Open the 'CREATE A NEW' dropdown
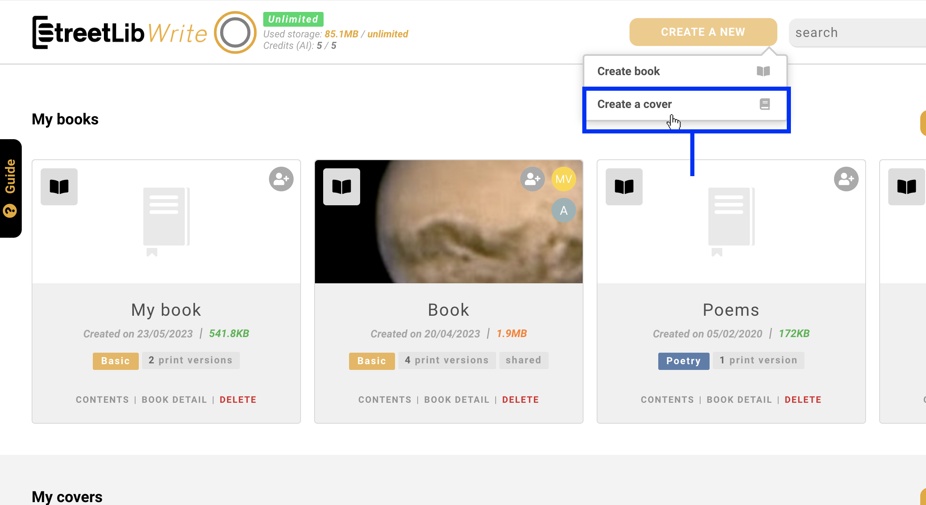 tap(703, 32)
